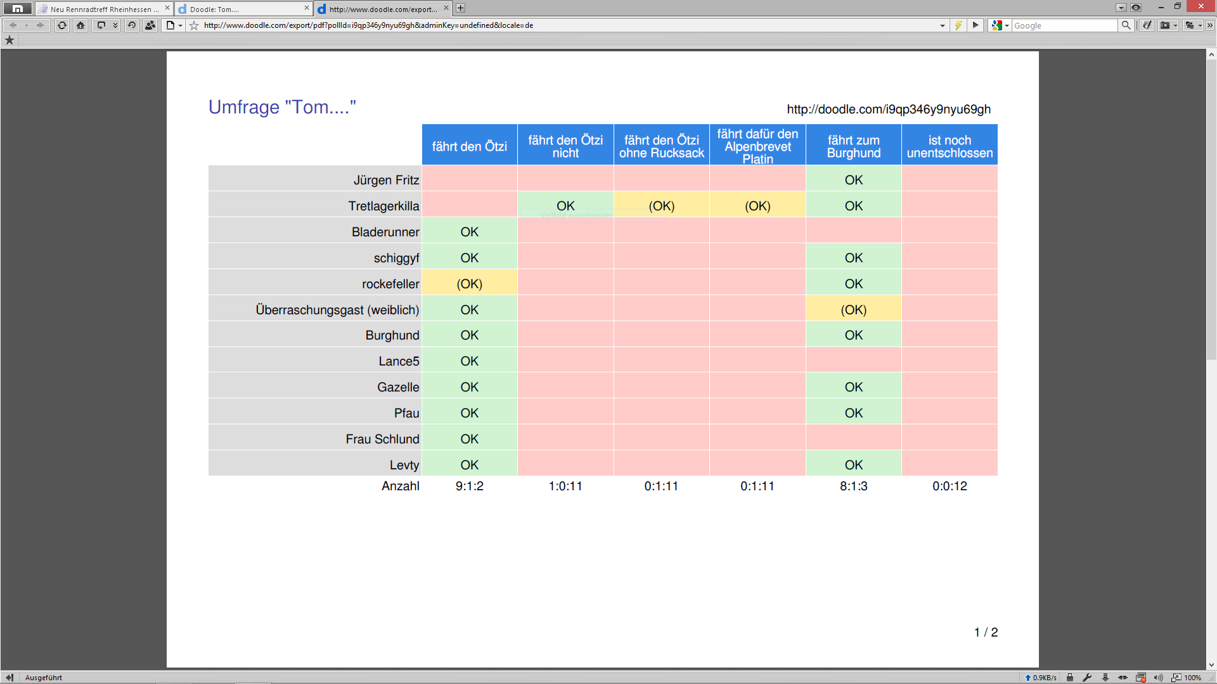Viewport: 1217px width, 684px height.
Task: Toggle the eye icon in title bar
Action: click(x=1136, y=8)
